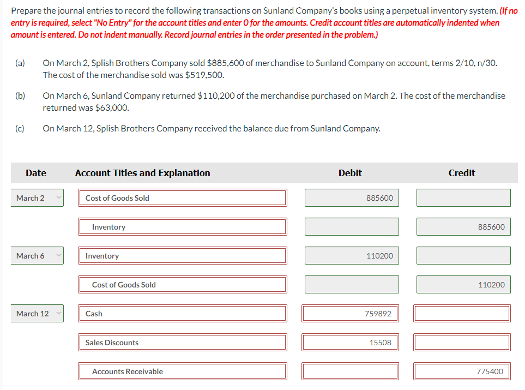The image size is (525, 390).
Task: Click the empty credit field in Sales Discounts row
Action: coord(462,343)
